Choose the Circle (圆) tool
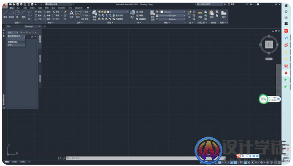The width and height of the screenshot is (293, 166). click(x=17, y=14)
